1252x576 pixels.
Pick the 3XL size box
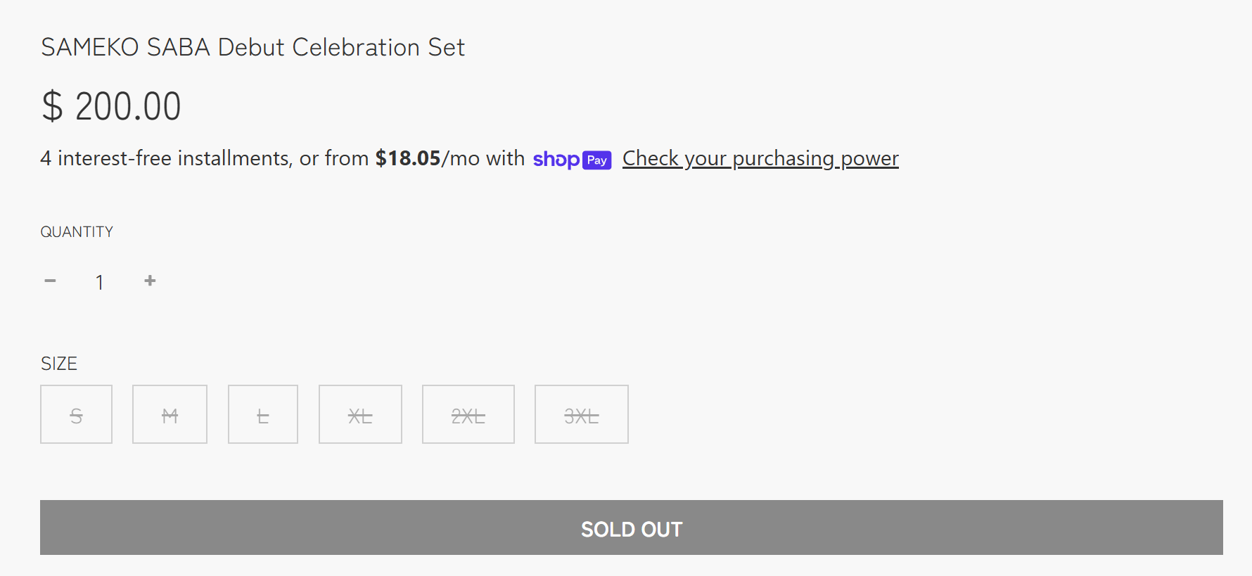tap(582, 414)
